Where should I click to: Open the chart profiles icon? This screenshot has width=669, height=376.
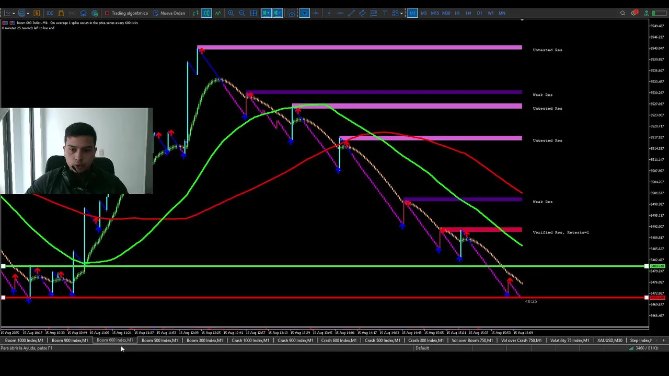21,13
